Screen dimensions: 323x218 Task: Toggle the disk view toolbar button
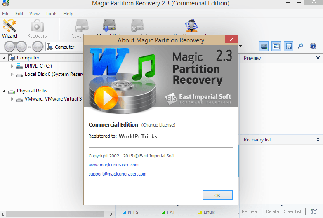point(264,46)
